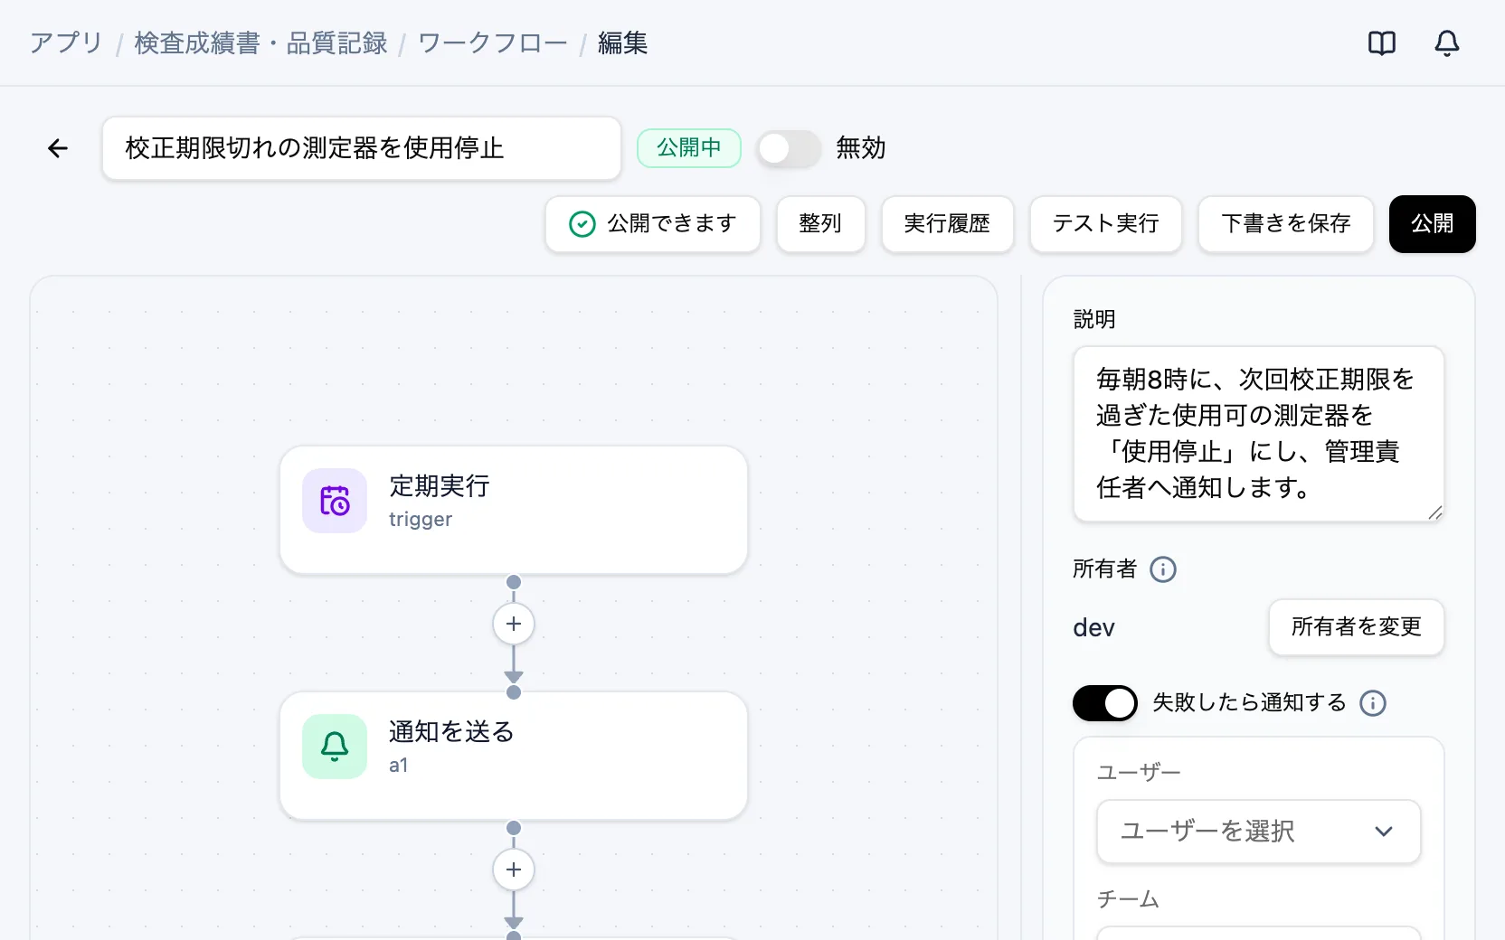Click the 整列 button

tap(821, 224)
